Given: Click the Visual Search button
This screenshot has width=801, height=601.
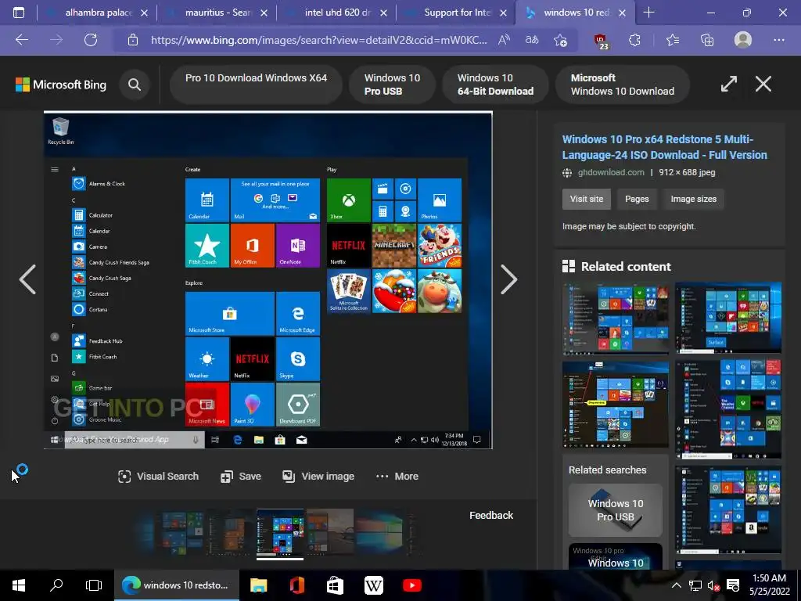Looking at the screenshot, I should [158, 477].
